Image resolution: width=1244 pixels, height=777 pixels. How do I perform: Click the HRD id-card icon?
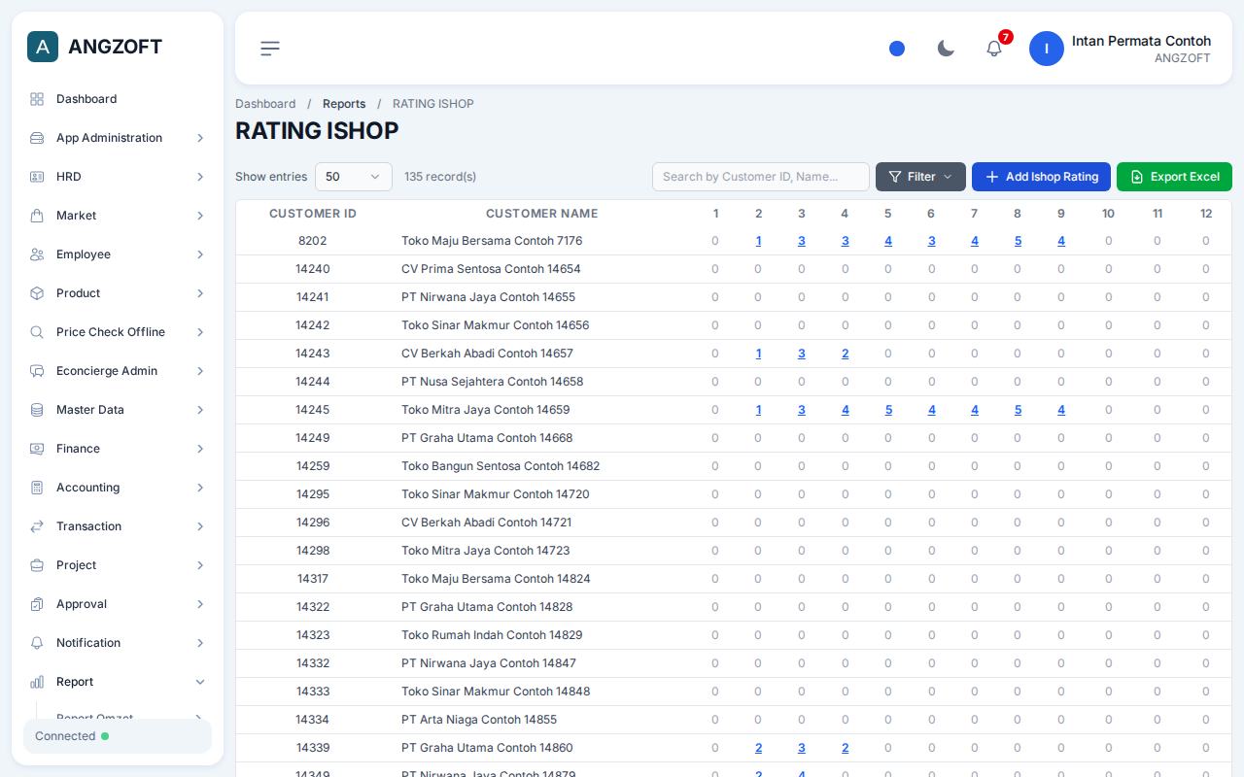(37, 177)
